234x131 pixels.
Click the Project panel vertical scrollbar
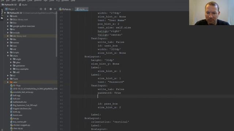(x=56, y=34)
